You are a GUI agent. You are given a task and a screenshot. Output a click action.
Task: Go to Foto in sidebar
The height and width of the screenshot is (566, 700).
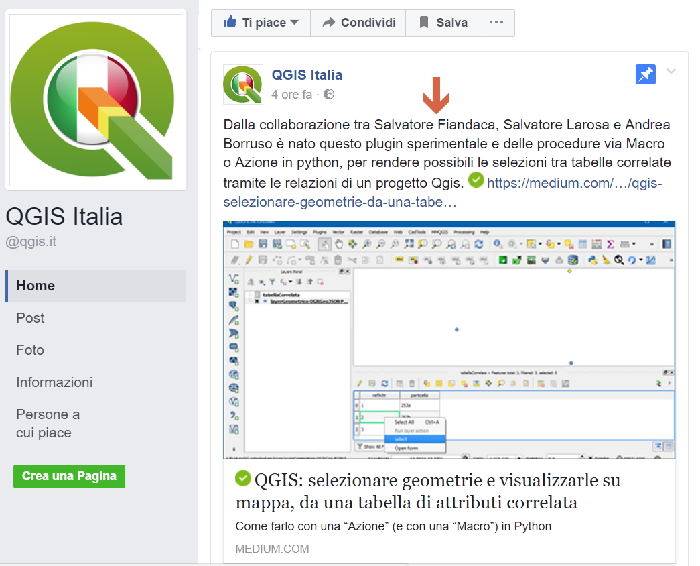coord(30,350)
